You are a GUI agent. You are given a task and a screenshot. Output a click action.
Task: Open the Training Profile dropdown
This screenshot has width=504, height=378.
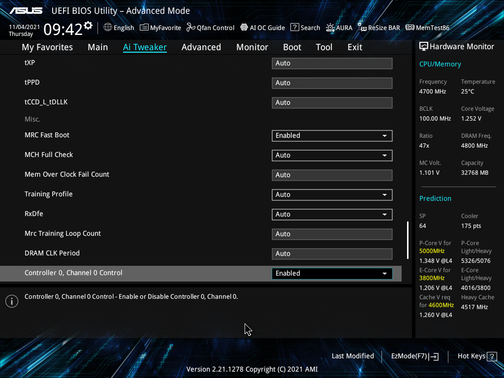pos(332,195)
